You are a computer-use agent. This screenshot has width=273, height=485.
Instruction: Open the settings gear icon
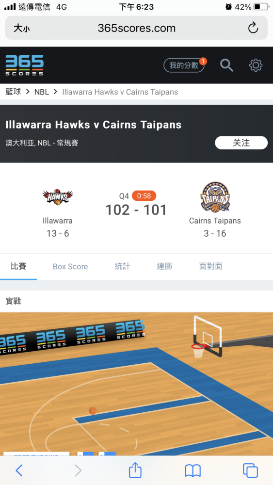pos(256,65)
